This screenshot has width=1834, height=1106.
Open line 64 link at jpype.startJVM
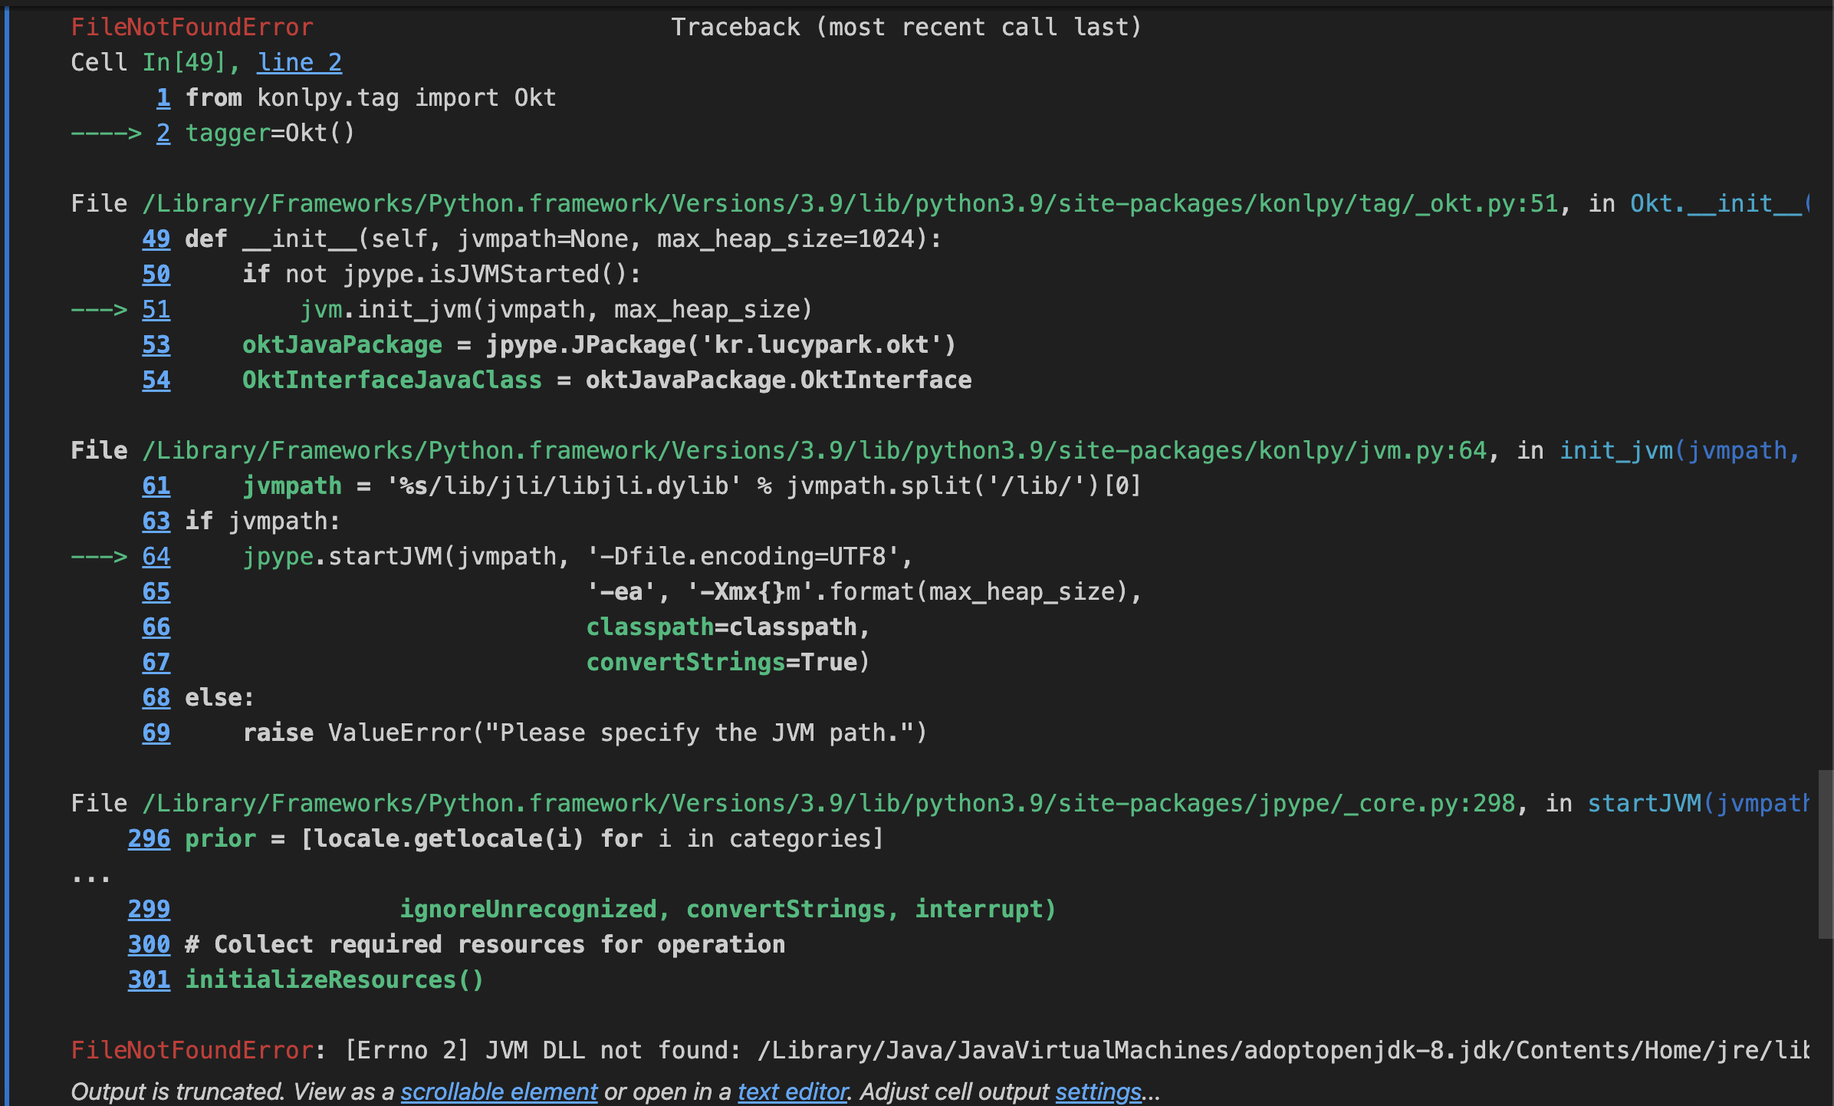[x=156, y=556]
